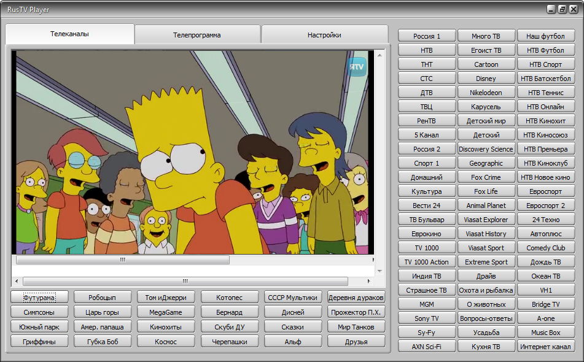The height and width of the screenshot is (362, 584).
Task: Open the Наш футбол channel
Action: click(x=546, y=36)
